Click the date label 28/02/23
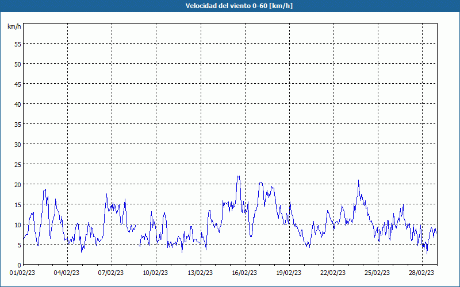This screenshot has width=460, height=287. [x=421, y=273]
